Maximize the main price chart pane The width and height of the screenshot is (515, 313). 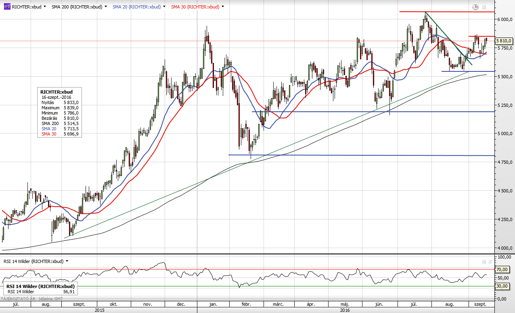pyautogui.click(x=484, y=7)
